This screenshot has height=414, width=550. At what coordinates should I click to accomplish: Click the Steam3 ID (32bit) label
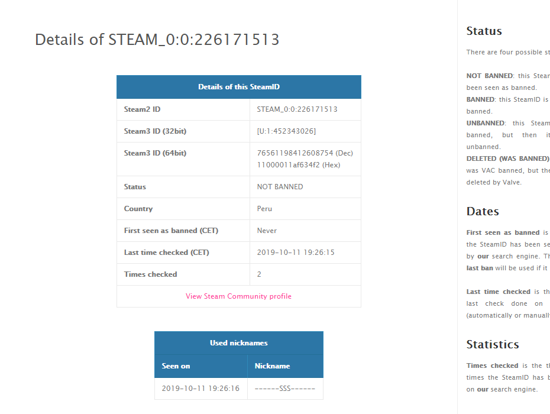pyautogui.click(x=155, y=131)
